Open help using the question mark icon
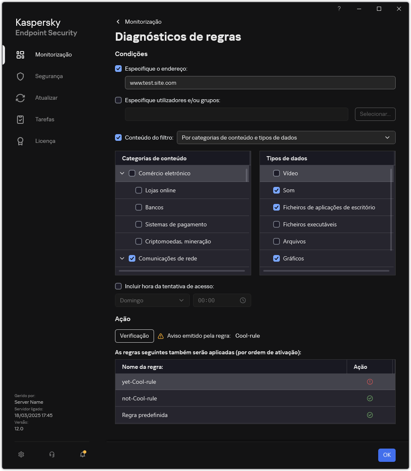The height and width of the screenshot is (471, 411). tap(339, 8)
